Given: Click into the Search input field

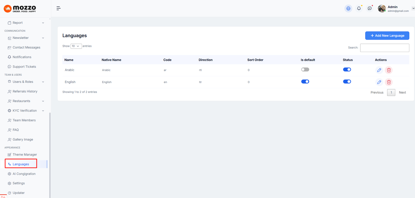Looking at the screenshot, I should coord(384,48).
